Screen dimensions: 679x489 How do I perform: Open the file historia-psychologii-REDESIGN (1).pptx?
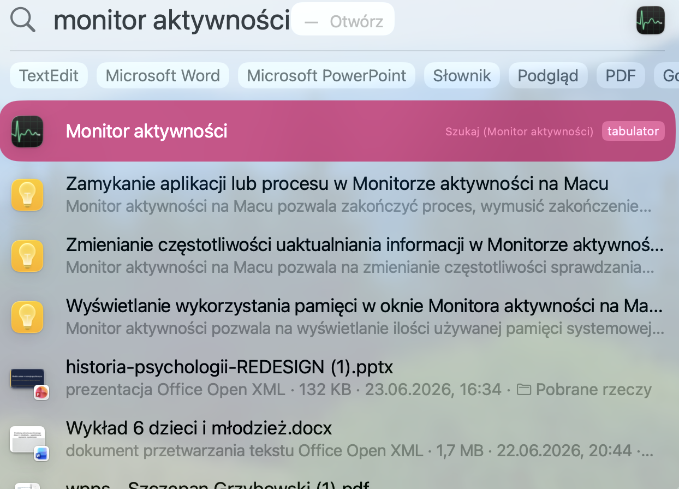coord(338,378)
